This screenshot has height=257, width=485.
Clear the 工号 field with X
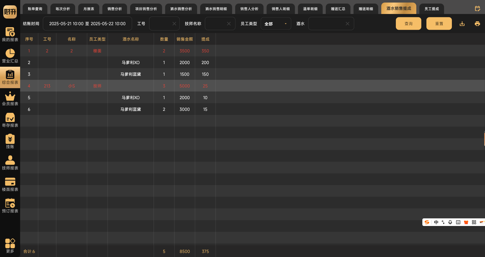[x=174, y=24]
